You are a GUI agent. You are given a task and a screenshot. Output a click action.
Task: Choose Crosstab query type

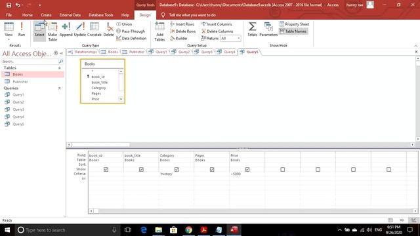[x=94, y=29]
